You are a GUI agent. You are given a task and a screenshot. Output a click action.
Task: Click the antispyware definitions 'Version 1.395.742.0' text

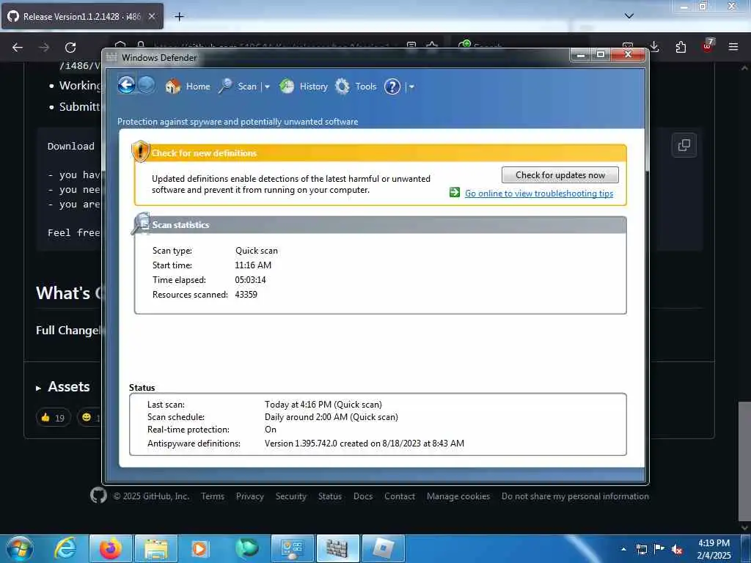[x=301, y=444]
